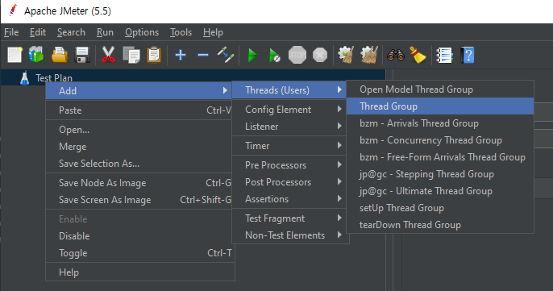Click the Cut scissors icon
553x291 pixels.
click(108, 55)
